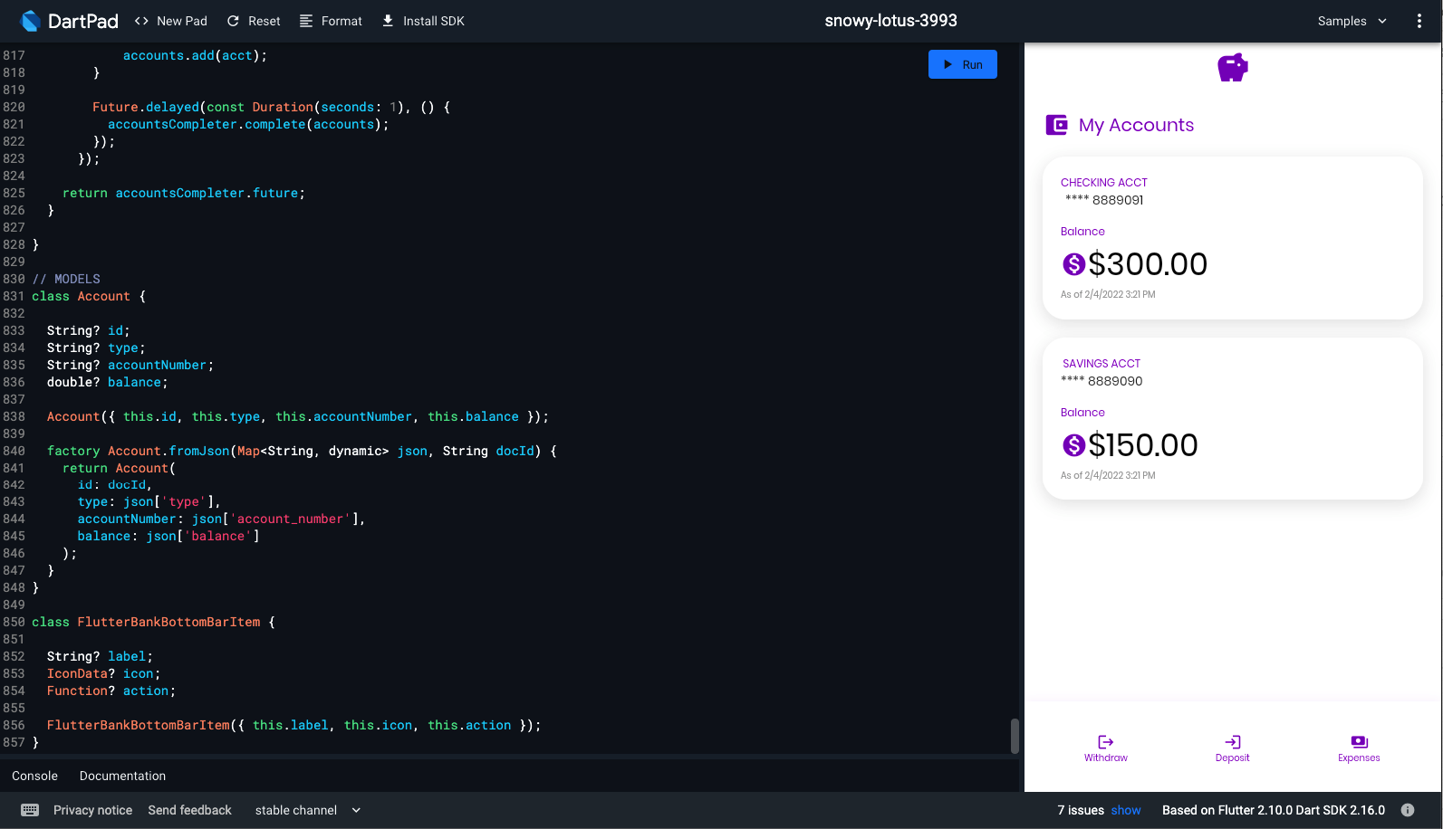The height and width of the screenshot is (829, 1443).
Task: Open the stable channel dropdown
Action: click(308, 810)
